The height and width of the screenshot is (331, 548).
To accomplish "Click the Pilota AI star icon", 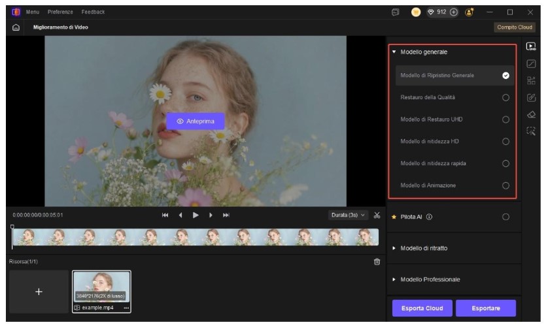I will [394, 217].
